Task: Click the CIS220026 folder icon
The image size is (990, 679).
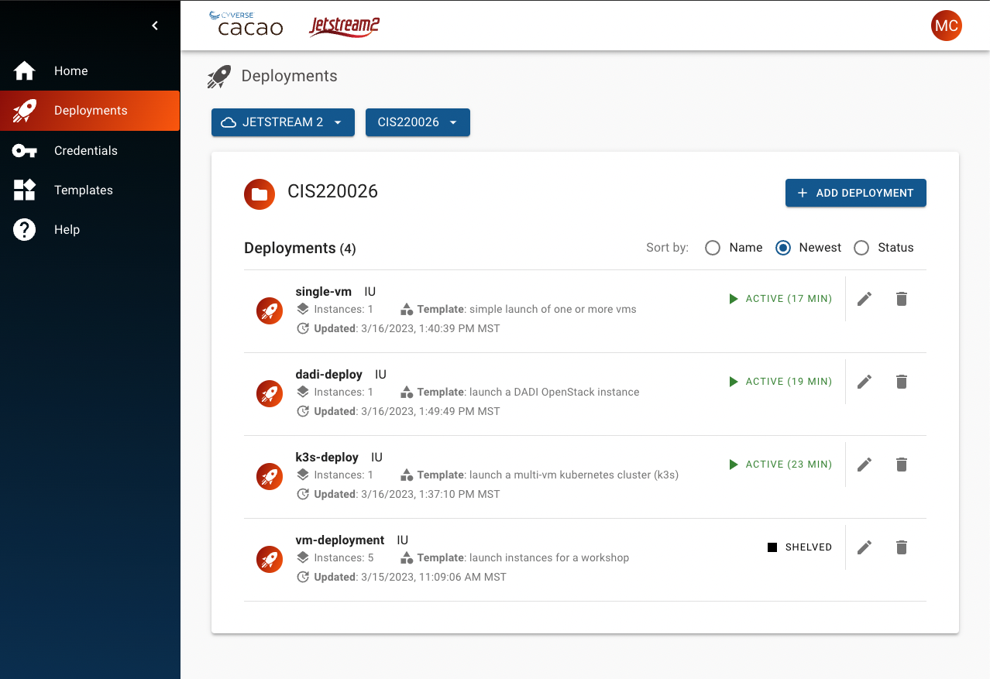Action: (260, 194)
